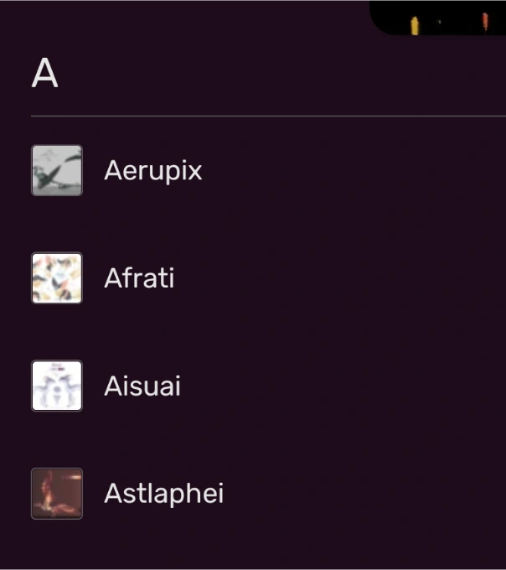Click the Afrati cover art thumbnail
This screenshot has width=506, height=570.
[x=57, y=277]
